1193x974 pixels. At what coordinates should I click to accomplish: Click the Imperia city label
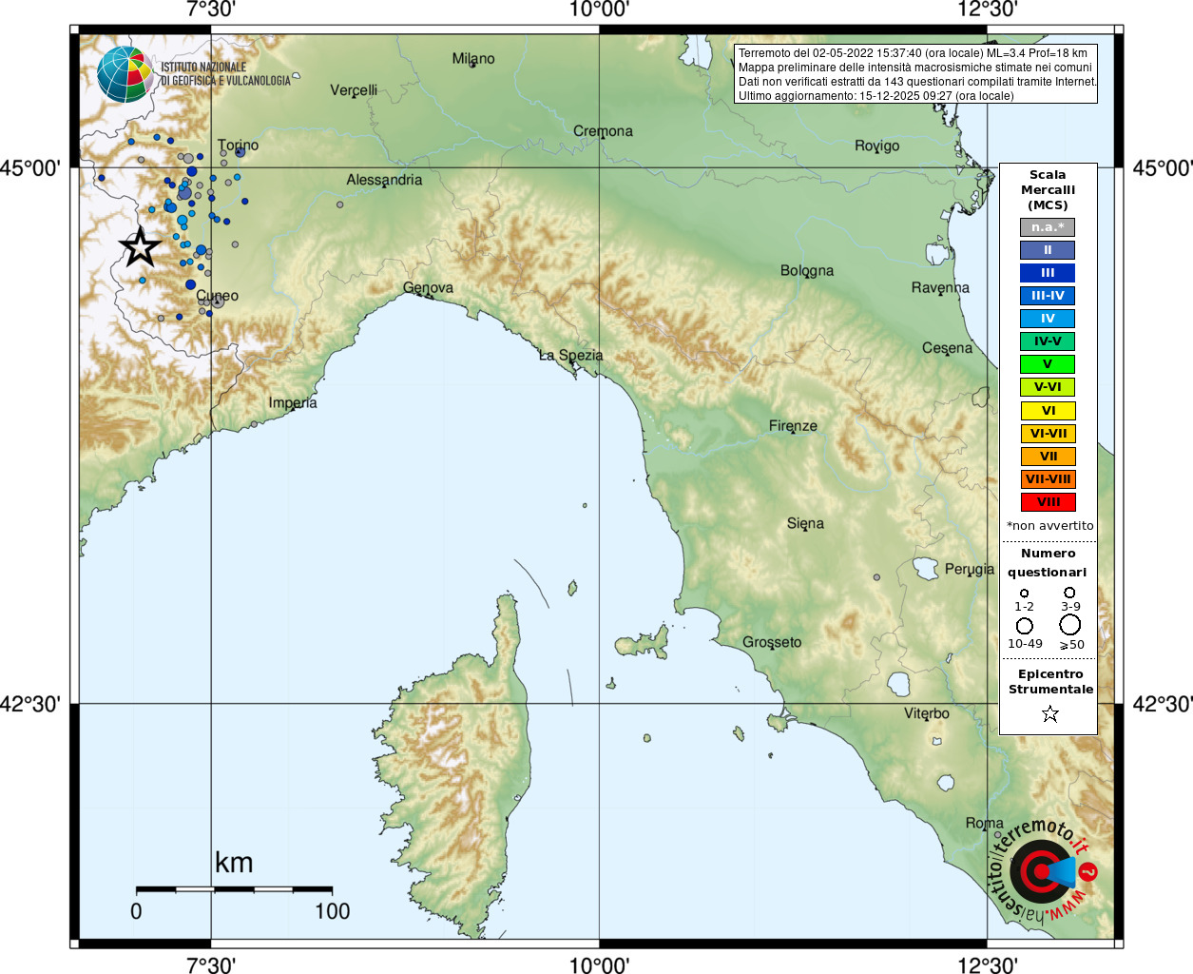[x=293, y=403]
